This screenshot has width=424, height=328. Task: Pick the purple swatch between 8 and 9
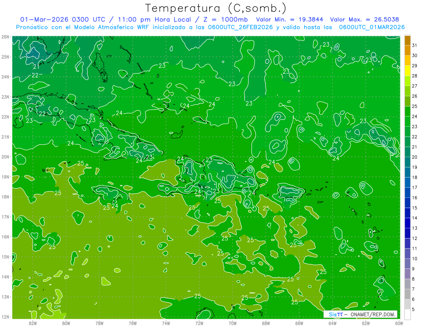tap(407, 274)
